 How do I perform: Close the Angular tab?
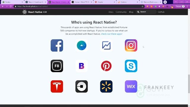click(x=114, y=2)
